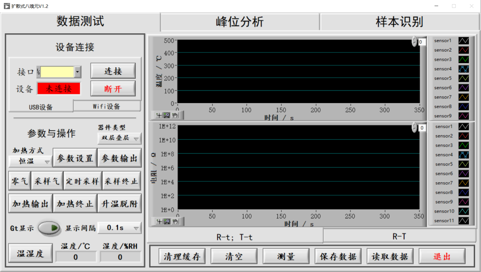
Task: Select the pan hand tool on temperature graph
Action: (x=175, y=115)
